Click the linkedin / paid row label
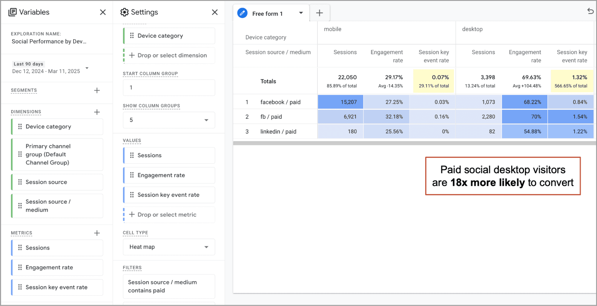The height and width of the screenshot is (306, 597). click(x=278, y=132)
